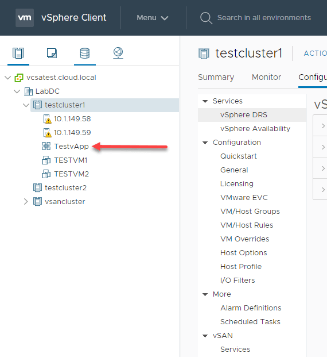Viewport: 327px width, 357px height.
Task: Expand the vsancluster tree node
Action: 26,202
